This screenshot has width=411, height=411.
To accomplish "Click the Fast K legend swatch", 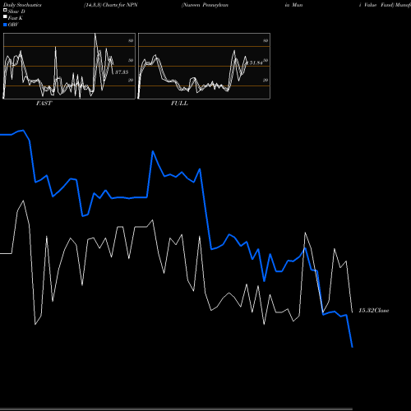I will [x=5, y=17].
